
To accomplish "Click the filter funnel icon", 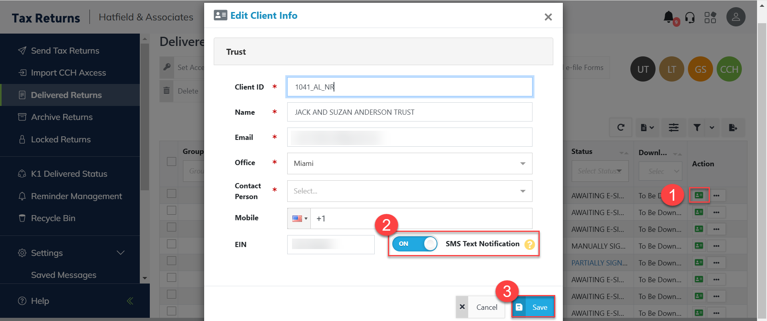I will 697,128.
